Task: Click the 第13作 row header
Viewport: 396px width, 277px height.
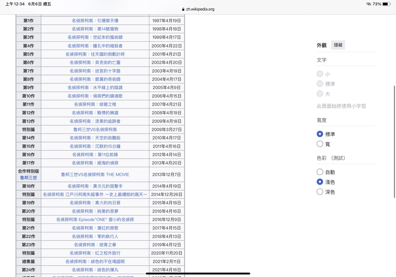Action: [x=28, y=121]
